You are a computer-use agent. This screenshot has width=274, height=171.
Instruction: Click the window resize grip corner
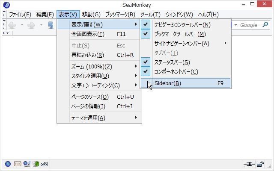269,167
